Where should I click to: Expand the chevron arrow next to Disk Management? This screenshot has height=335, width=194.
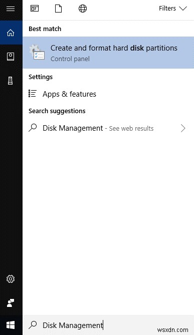(183, 128)
